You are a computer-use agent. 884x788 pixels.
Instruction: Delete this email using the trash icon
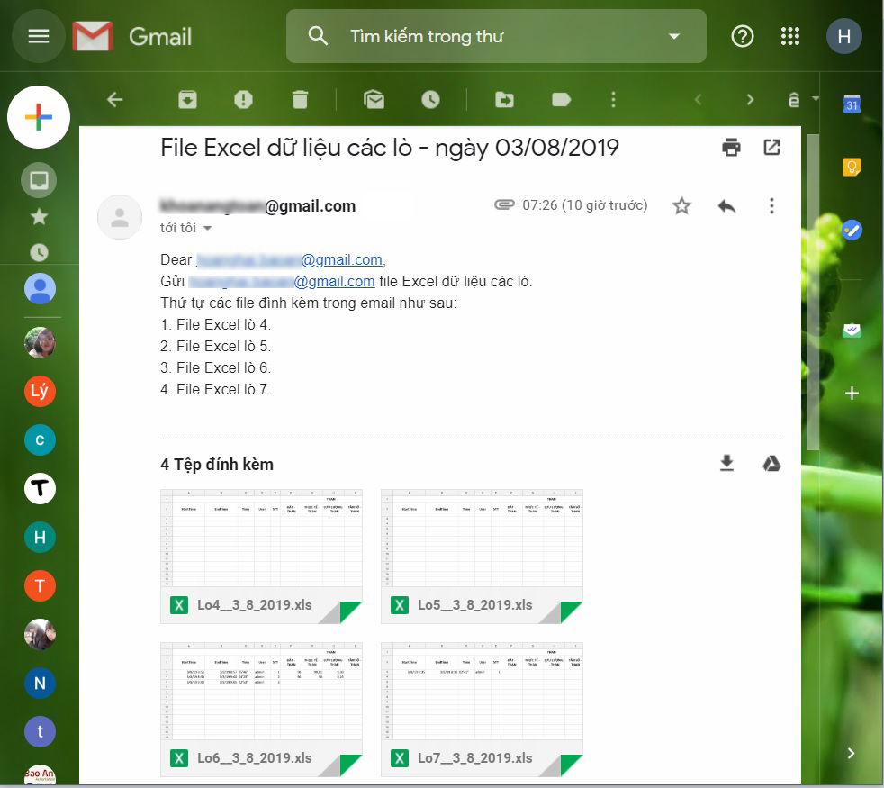[300, 100]
